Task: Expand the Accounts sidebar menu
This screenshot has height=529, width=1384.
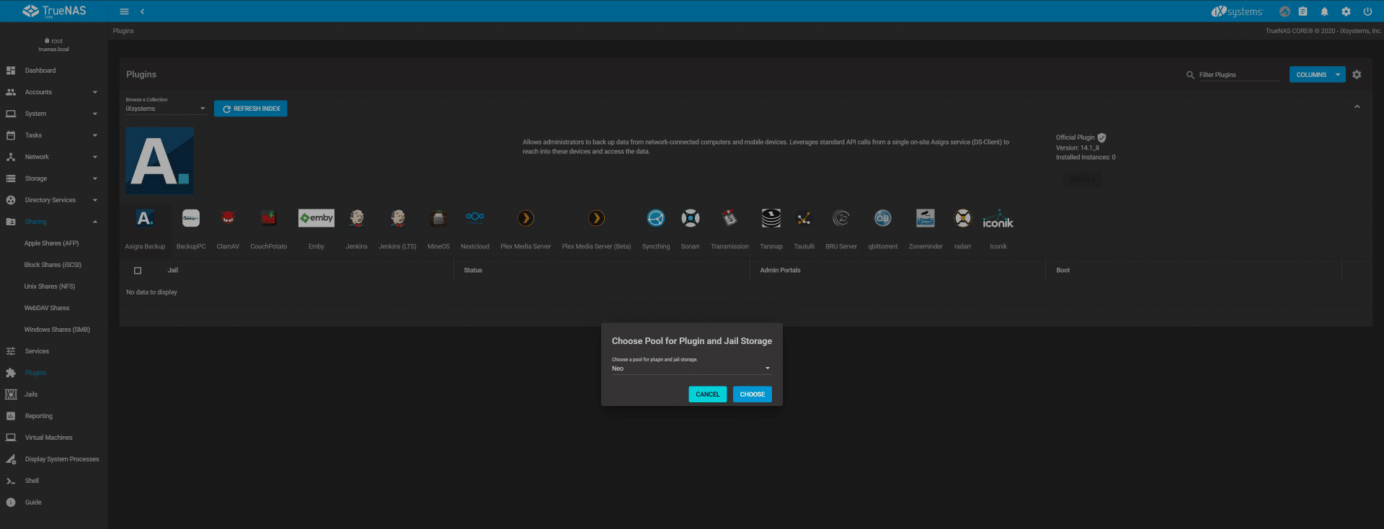Action: click(54, 92)
